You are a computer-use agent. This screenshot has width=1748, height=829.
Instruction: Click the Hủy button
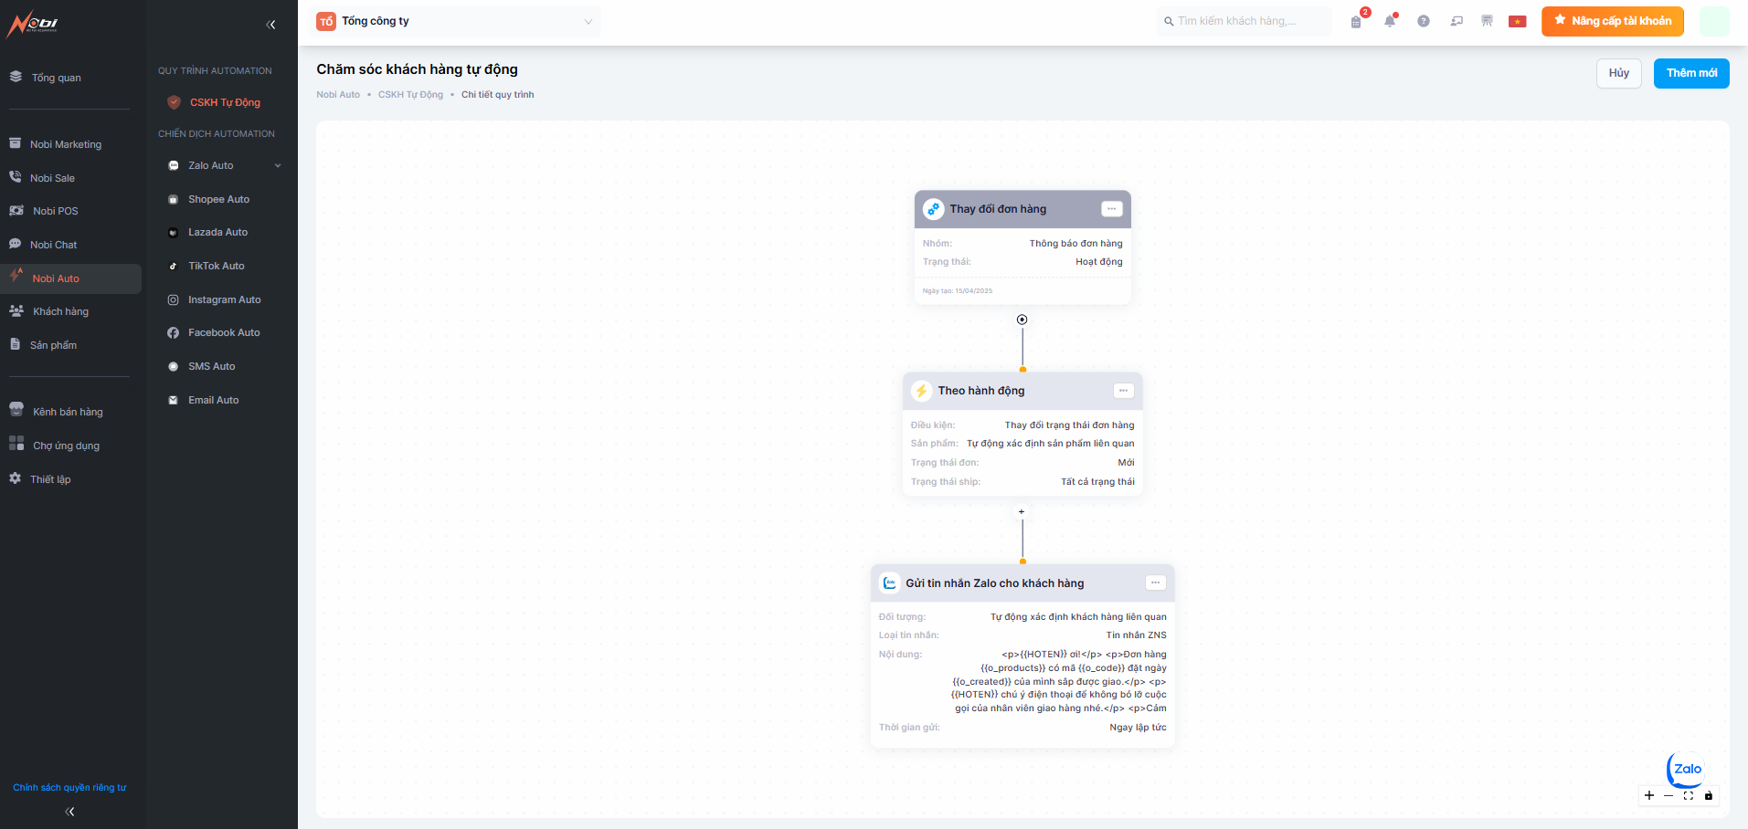coord(1618,73)
